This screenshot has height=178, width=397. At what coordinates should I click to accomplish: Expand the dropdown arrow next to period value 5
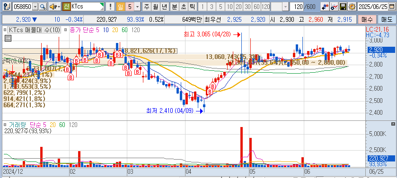pos(138,7)
